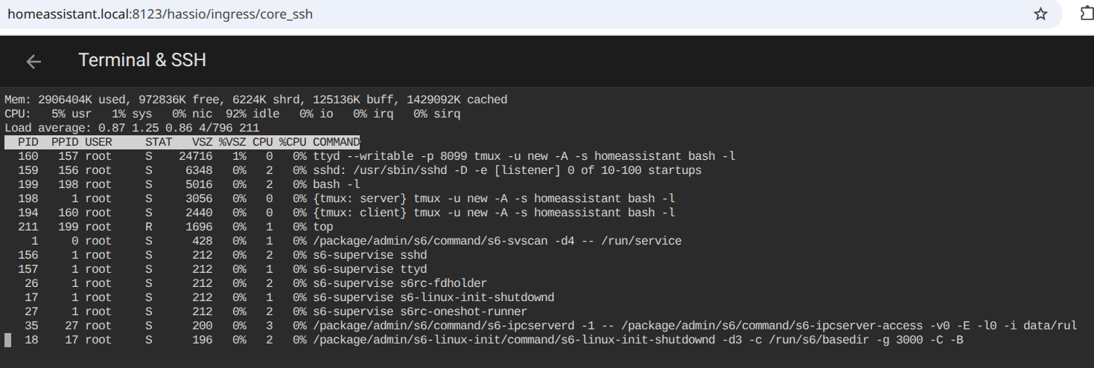Click the back arrow beside Terminal & SSH

click(34, 62)
